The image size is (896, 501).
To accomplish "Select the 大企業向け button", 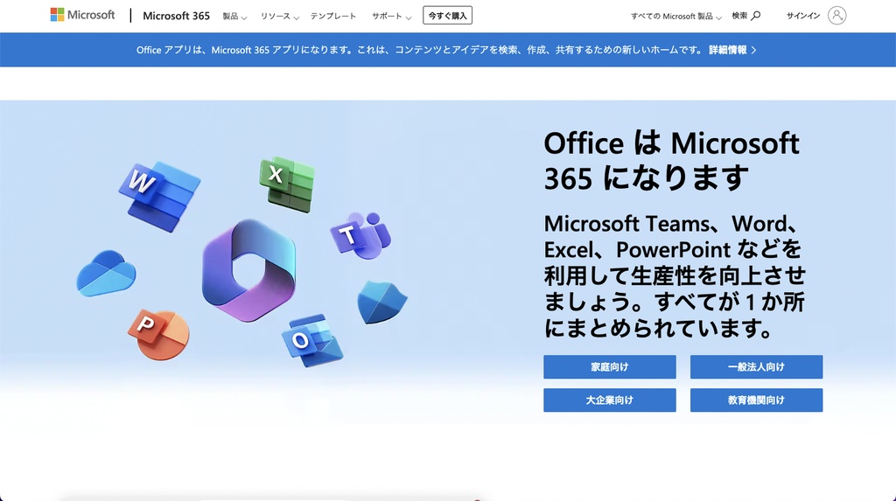I will click(x=610, y=400).
